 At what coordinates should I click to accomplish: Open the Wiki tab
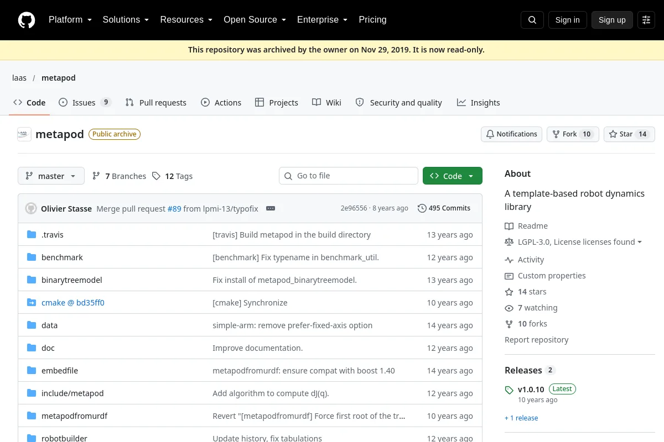click(x=326, y=103)
